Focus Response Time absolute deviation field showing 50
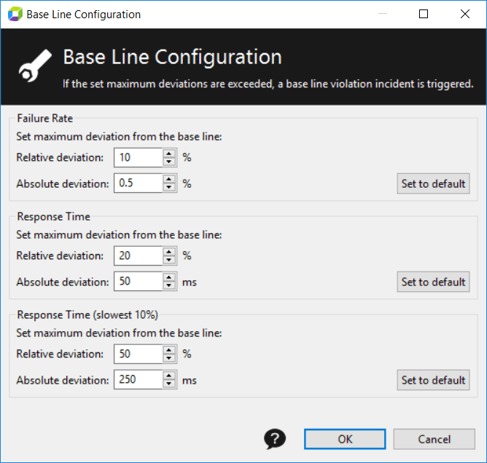Screen dimensions: 487x463 pyautogui.click(x=139, y=282)
